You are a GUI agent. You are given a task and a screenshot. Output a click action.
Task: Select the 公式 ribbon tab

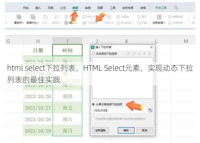(63, 8)
